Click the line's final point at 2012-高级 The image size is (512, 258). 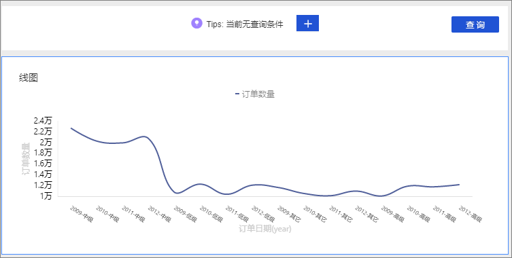(x=460, y=185)
